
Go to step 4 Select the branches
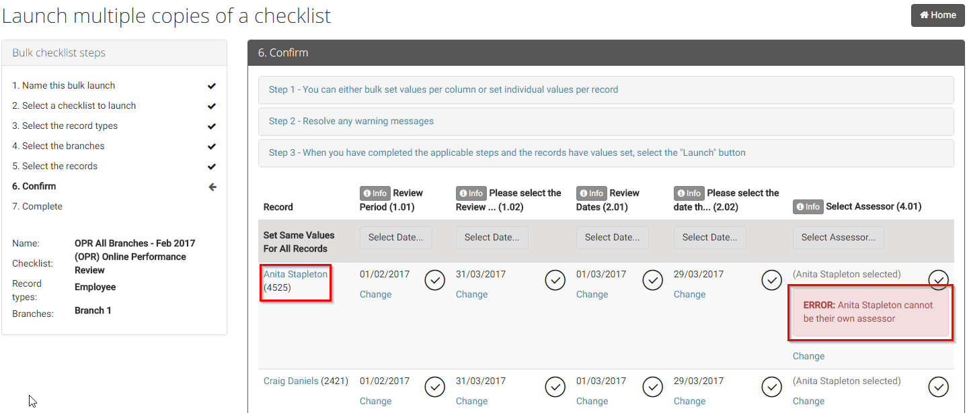(59, 146)
